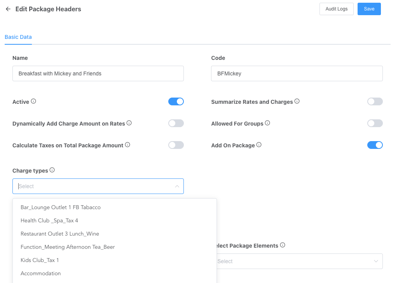Disable the Active toggle
Screen dimensions: 405x283
tap(176, 101)
